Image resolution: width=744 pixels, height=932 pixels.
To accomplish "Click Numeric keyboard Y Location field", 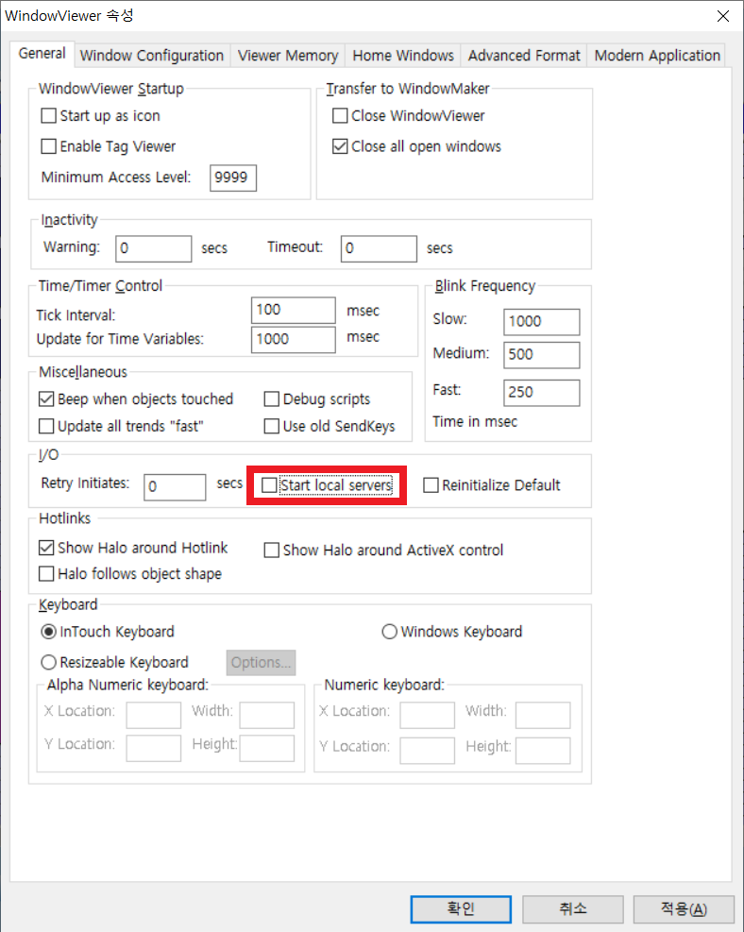I will pos(428,751).
